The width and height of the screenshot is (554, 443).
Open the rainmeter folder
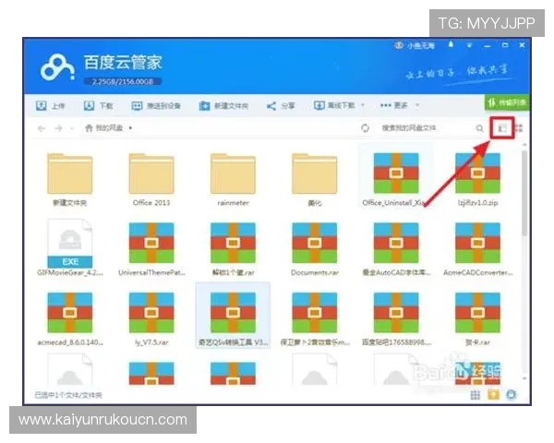click(233, 179)
